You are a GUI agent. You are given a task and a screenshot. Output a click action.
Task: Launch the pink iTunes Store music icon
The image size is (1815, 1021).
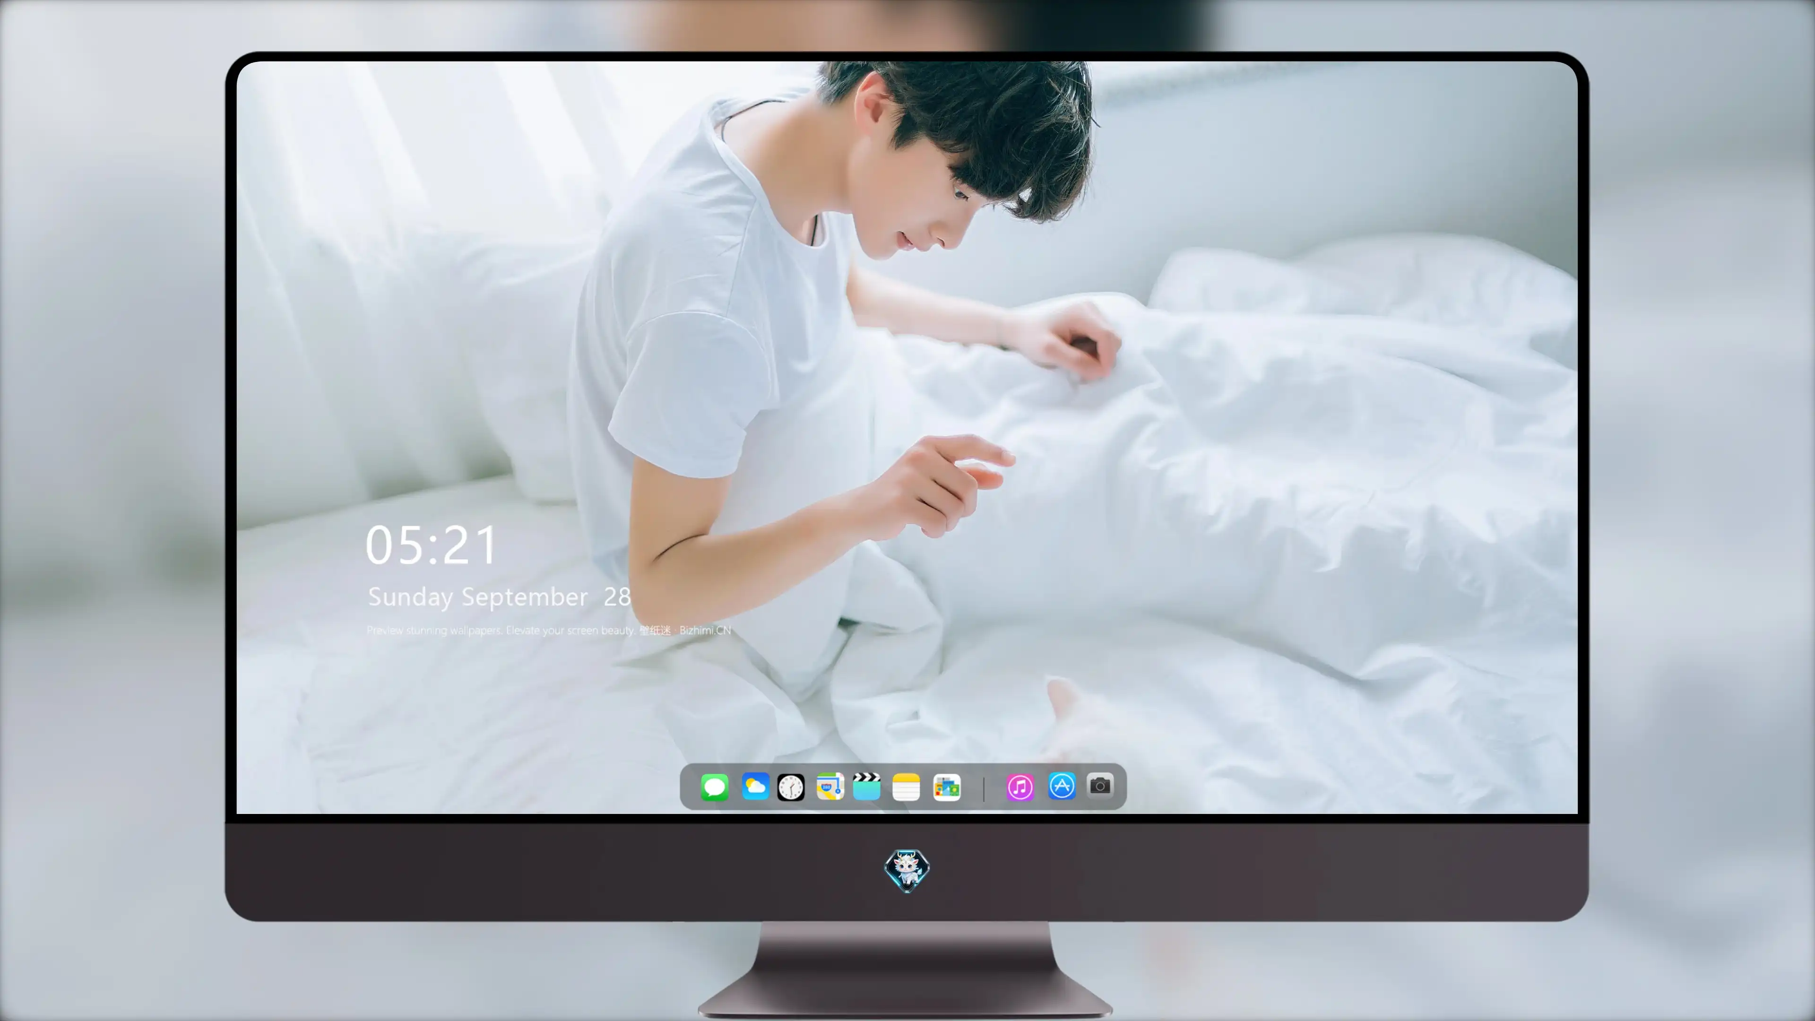click(1020, 787)
